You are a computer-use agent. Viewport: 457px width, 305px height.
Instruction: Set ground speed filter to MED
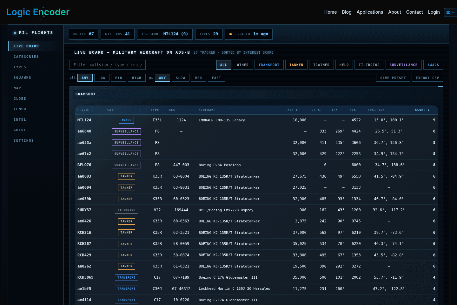coord(198,78)
